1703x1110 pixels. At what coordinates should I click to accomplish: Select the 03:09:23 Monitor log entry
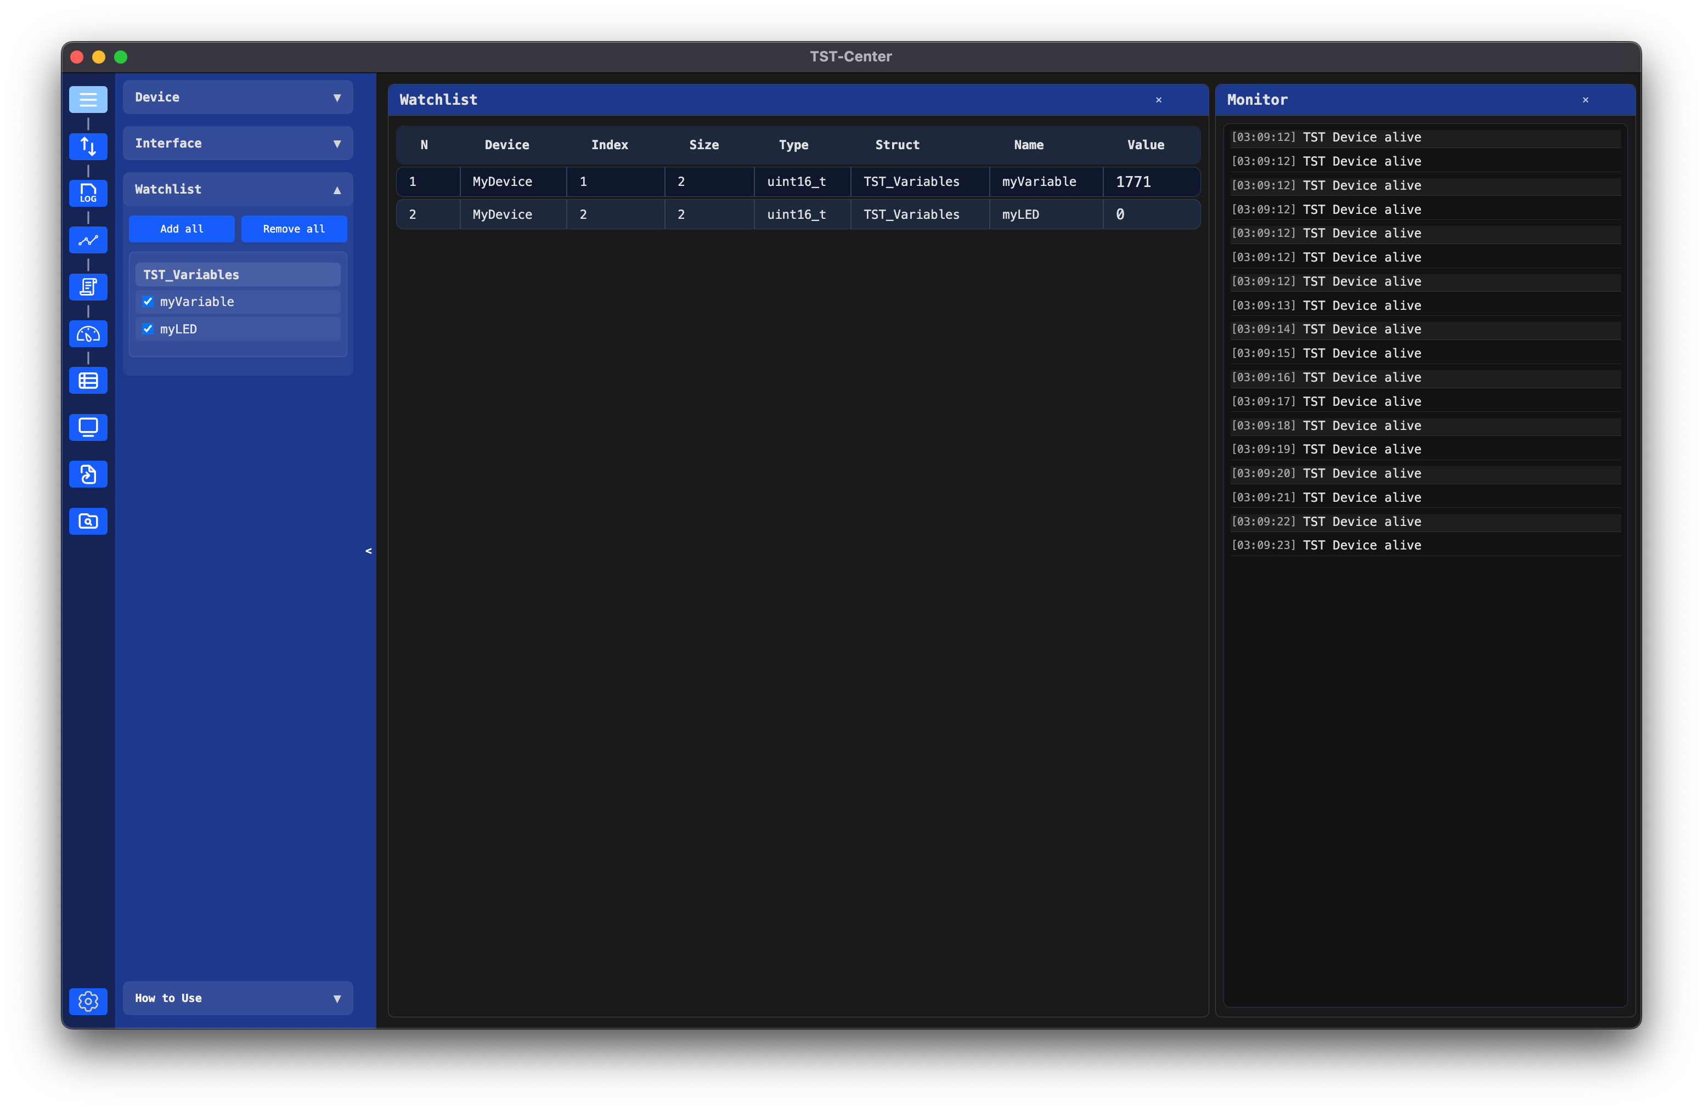coord(1425,545)
